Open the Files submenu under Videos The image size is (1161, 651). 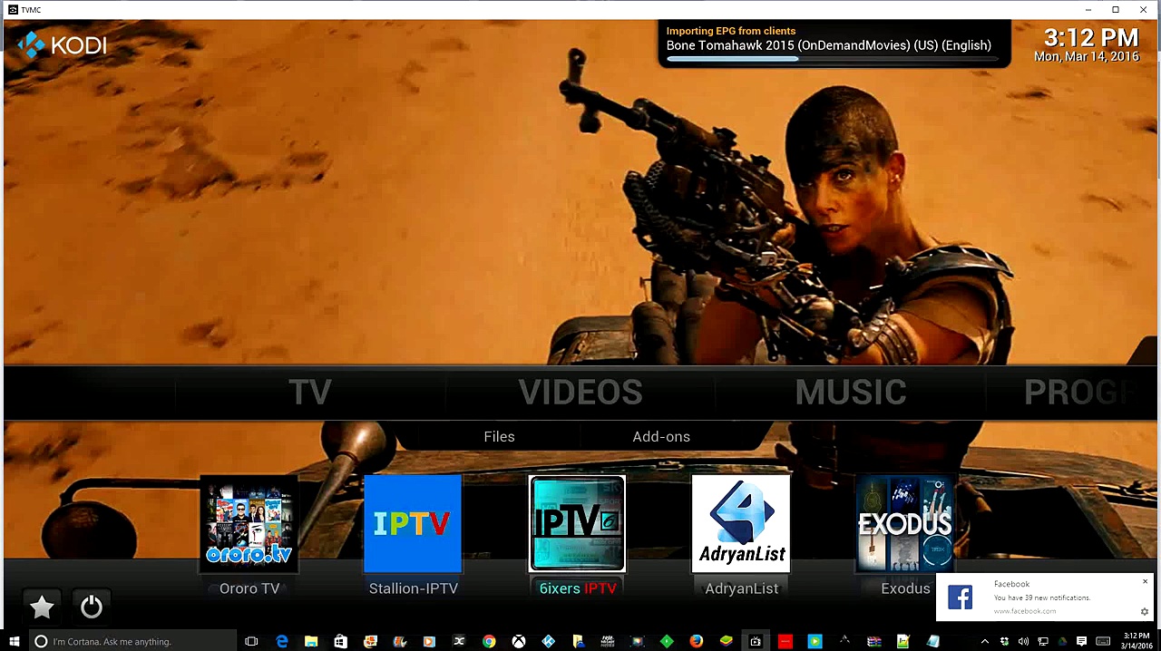click(x=499, y=437)
